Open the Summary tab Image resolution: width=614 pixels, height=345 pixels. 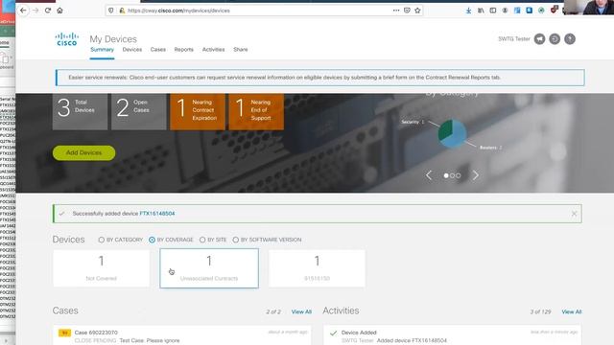coord(102,50)
